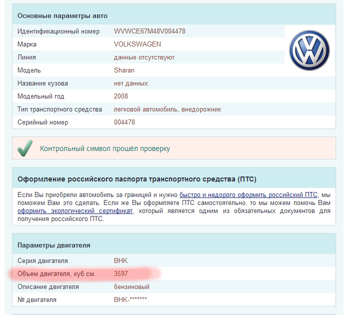Click 'данные отсутствуют' value
The height and width of the screenshot is (315, 353).
pos(144,57)
